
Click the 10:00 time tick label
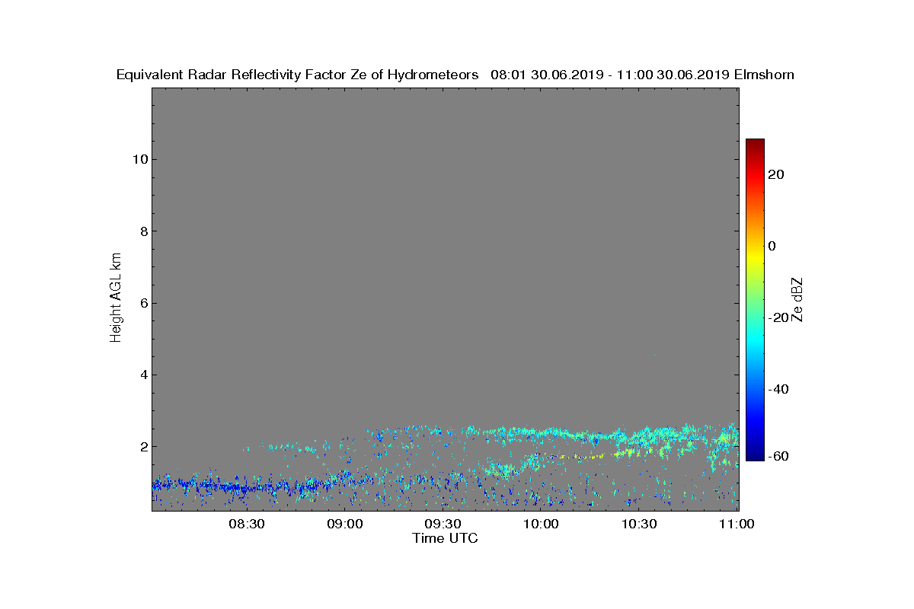coord(542,525)
